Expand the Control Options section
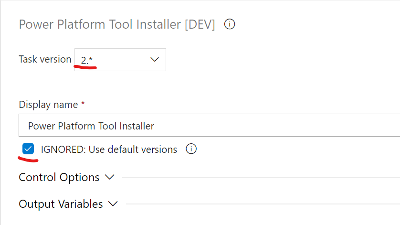Screen dimensions: 400x225 [x=59, y=177]
